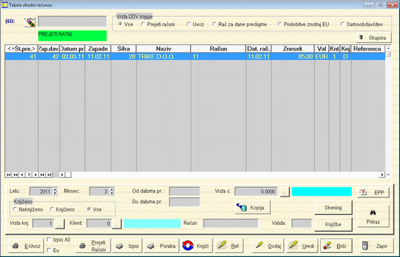Click the Išči search input field
Viewport: 400px width, 257px height.
72,22
